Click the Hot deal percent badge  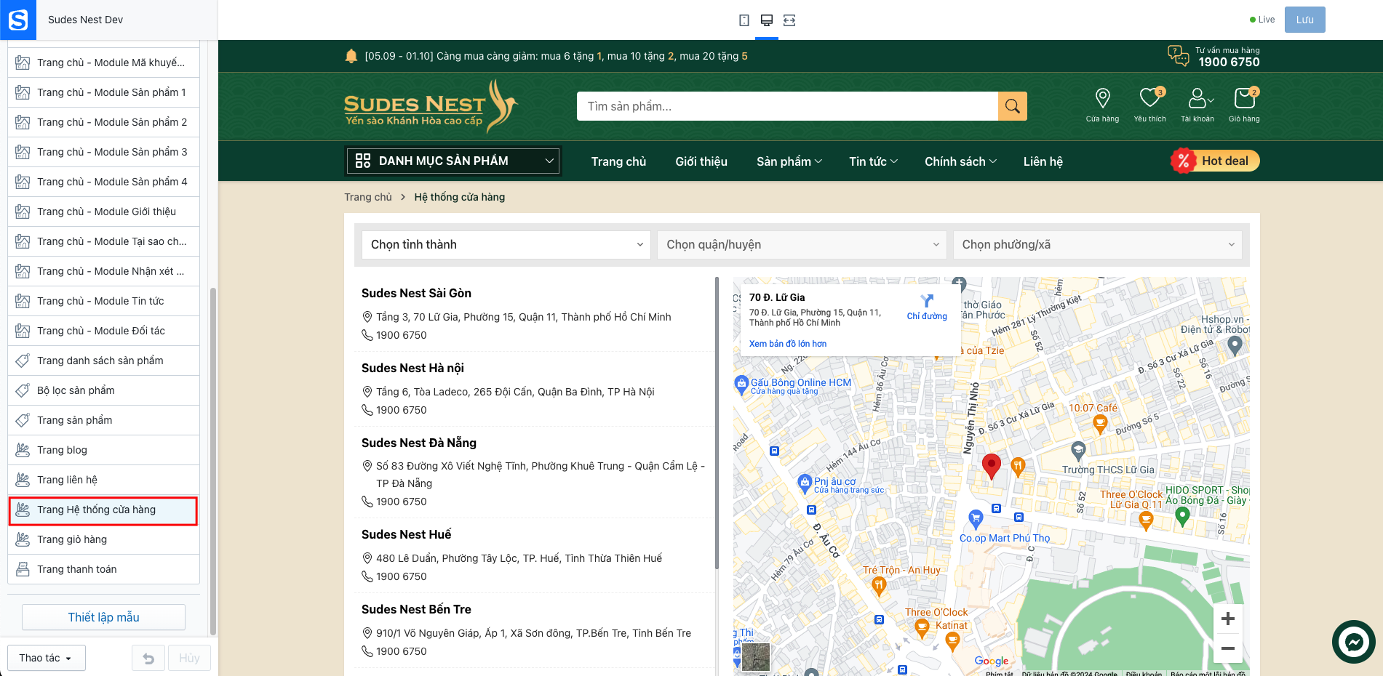point(1184,161)
